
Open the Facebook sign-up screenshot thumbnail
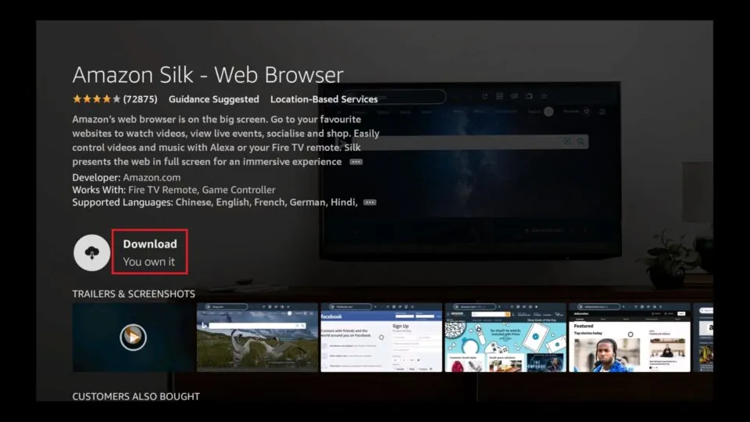[381, 338]
